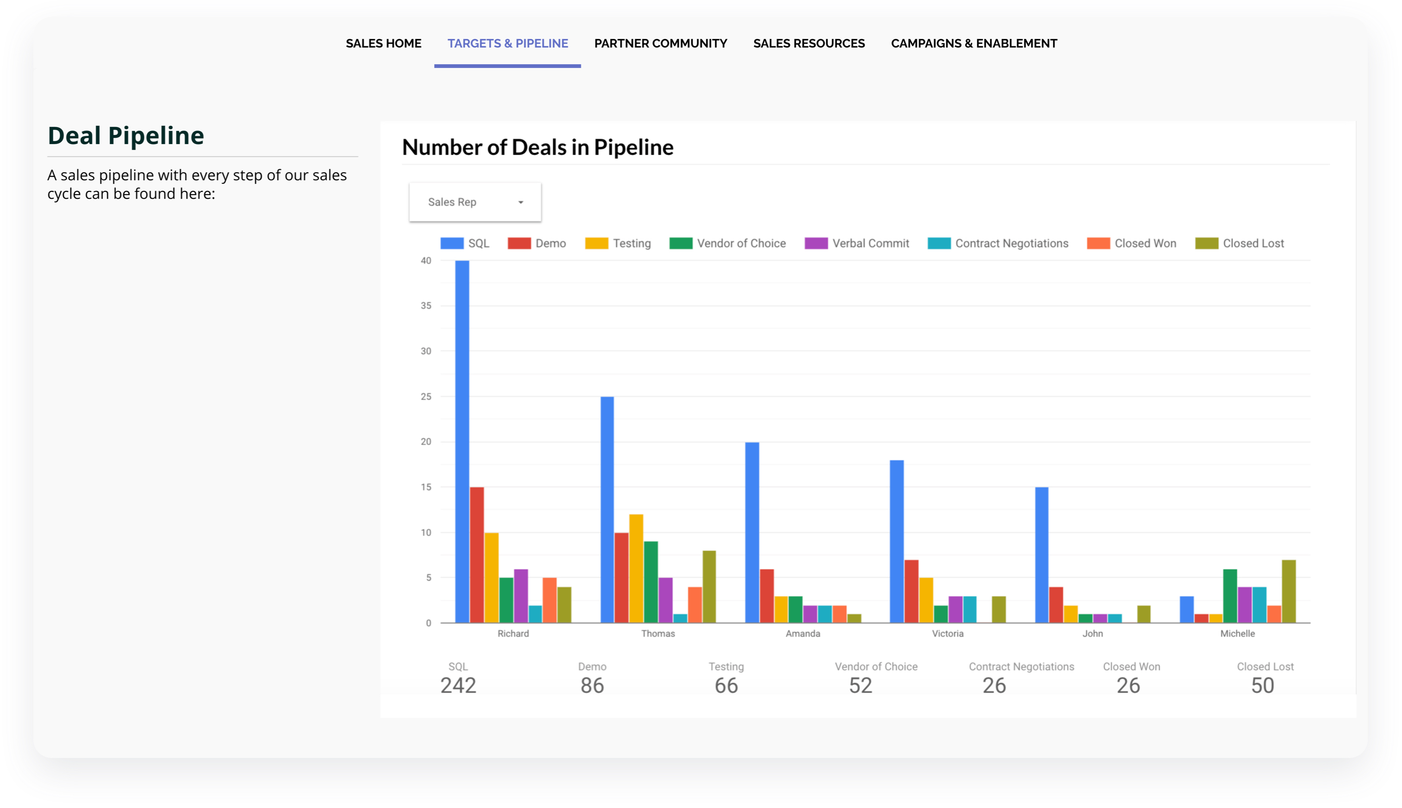Image resolution: width=1402 pixels, height=808 pixels.
Task: Click the SQL 242 total scorecard
Action: click(458, 679)
